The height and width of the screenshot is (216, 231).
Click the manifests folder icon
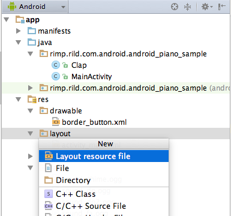coord(32,31)
